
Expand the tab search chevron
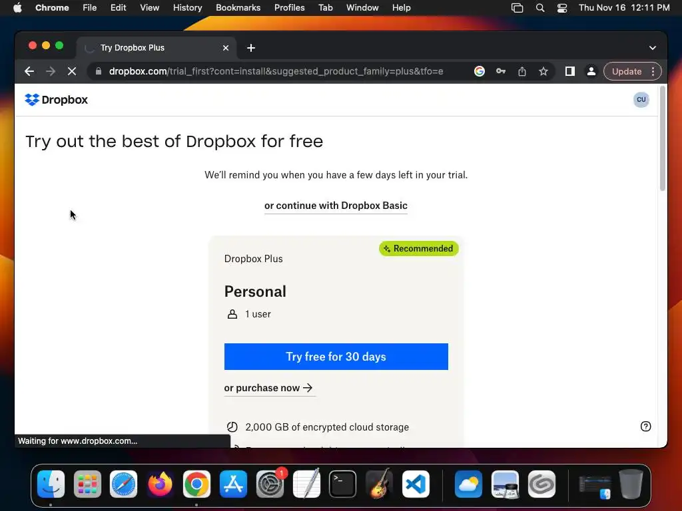[653, 48]
